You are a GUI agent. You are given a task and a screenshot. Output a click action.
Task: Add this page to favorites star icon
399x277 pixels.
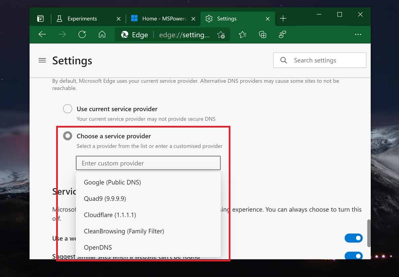coord(221,35)
